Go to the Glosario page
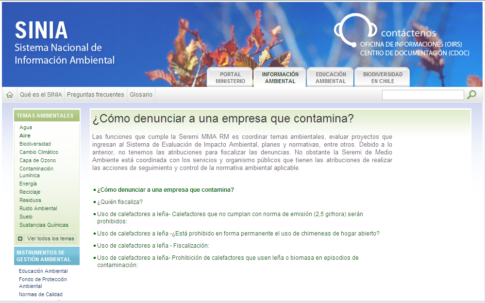The width and height of the screenshot is (485, 303). [x=141, y=95]
